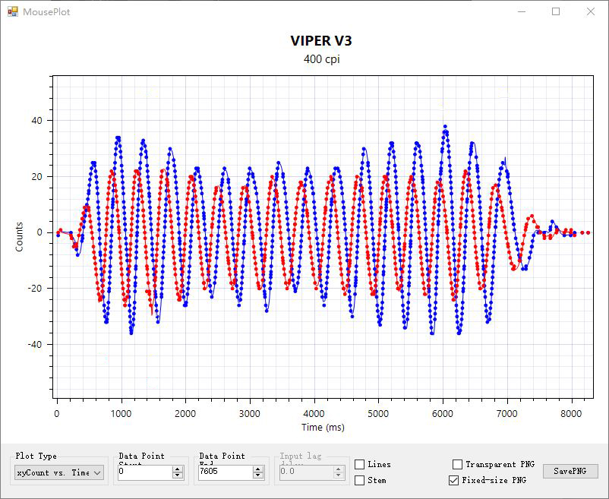Uncheck the Fixed-size PNG option
This screenshot has width=609, height=499.
(454, 480)
